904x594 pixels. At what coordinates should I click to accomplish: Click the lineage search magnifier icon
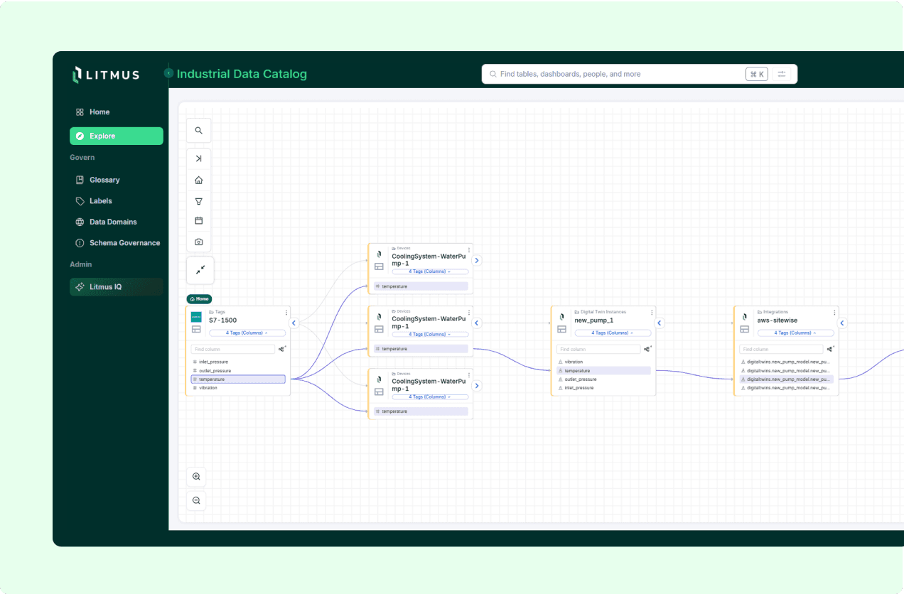coord(199,131)
